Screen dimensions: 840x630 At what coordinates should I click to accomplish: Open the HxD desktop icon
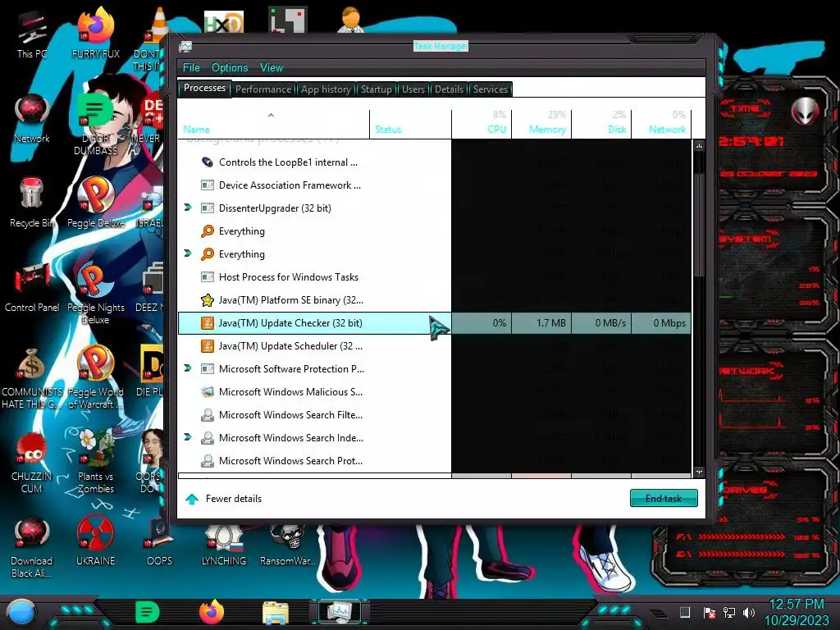point(224,21)
